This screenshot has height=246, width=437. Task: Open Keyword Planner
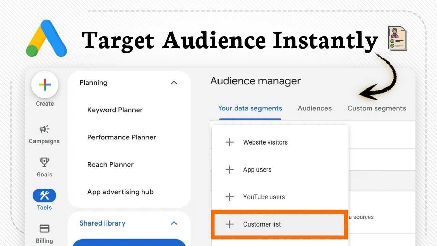tap(115, 110)
